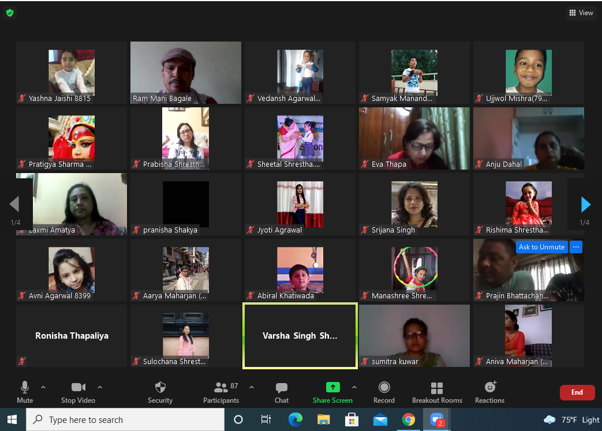Screen dimensions: 602x431
Task: Click the '87' participant count
Action: (234, 386)
